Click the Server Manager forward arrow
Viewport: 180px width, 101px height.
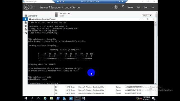point(31,7)
